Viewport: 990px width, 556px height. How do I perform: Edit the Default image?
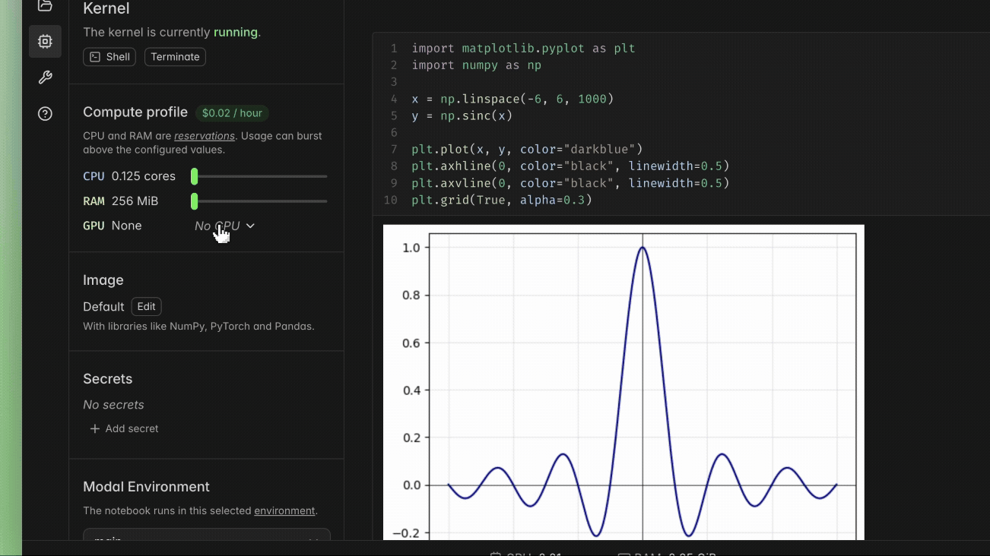146,307
